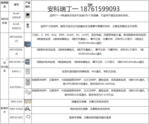The height and width of the screenshot is (124, 149).
Task: Select the 功能 header text
Action: tap(90, 5)
